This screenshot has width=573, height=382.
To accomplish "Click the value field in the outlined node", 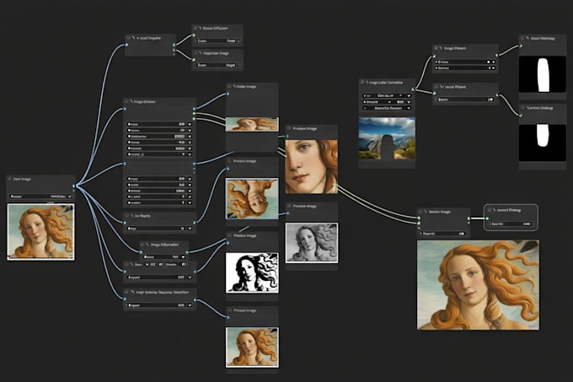I will [511, 223].
